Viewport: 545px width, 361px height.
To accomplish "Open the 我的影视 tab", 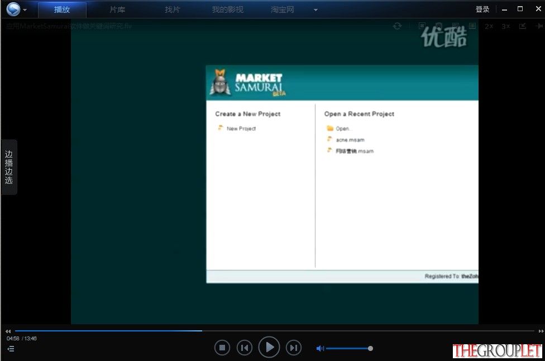I will [x=228, y=9].
